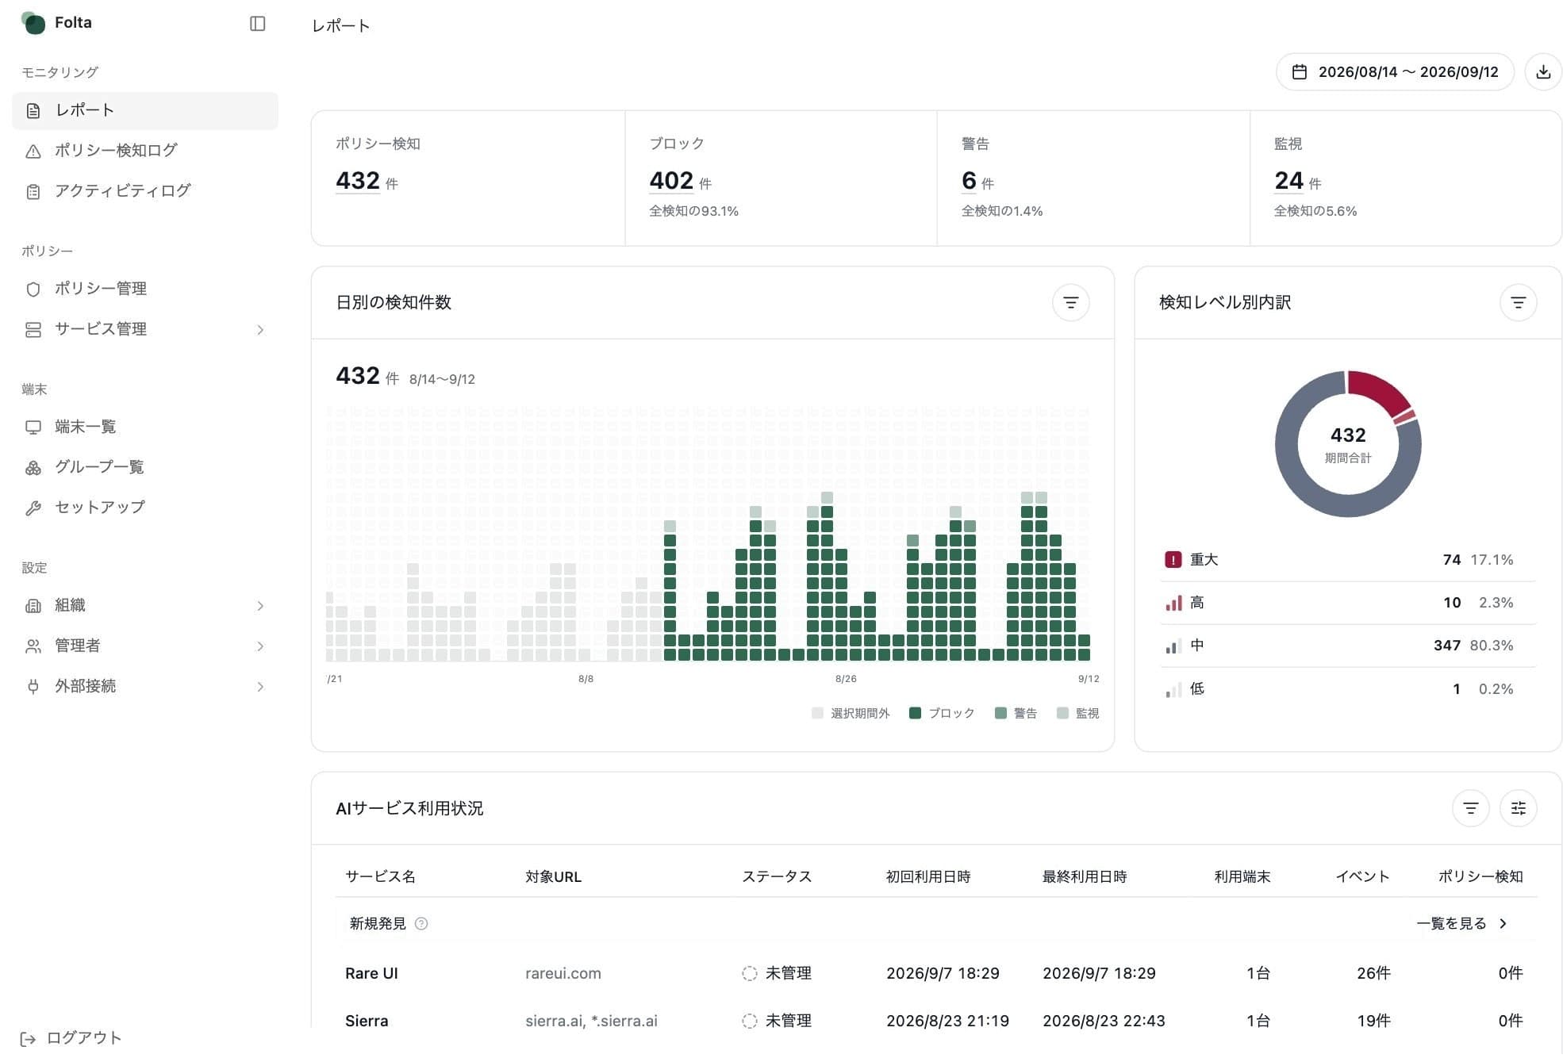Open the filter for 日別の検知件数
The width and height of the screenshot is (1563, 1058).
pos(1070,302)
